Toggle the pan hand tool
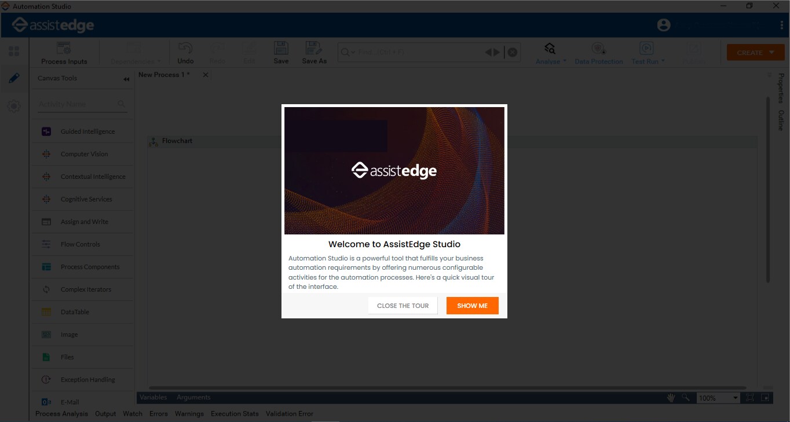This screenshot has height=422, width=790. point(671,398)
